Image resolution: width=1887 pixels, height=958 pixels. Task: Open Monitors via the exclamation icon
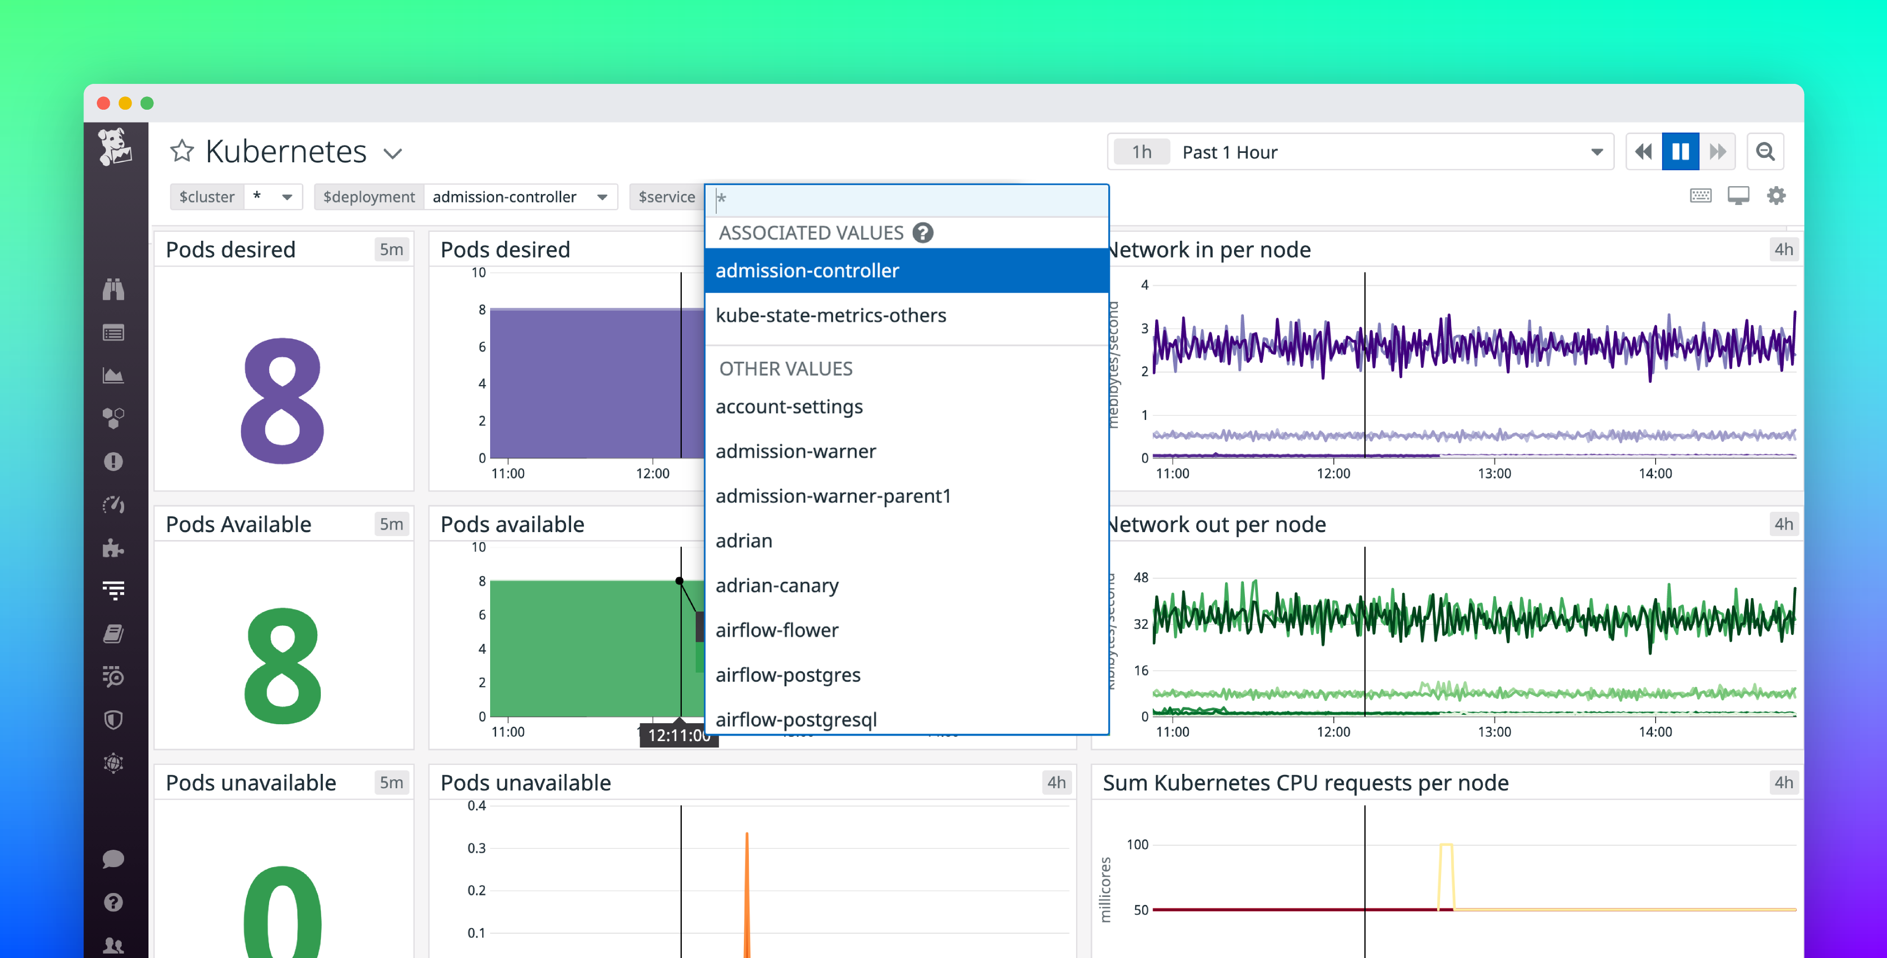point(114,462)
